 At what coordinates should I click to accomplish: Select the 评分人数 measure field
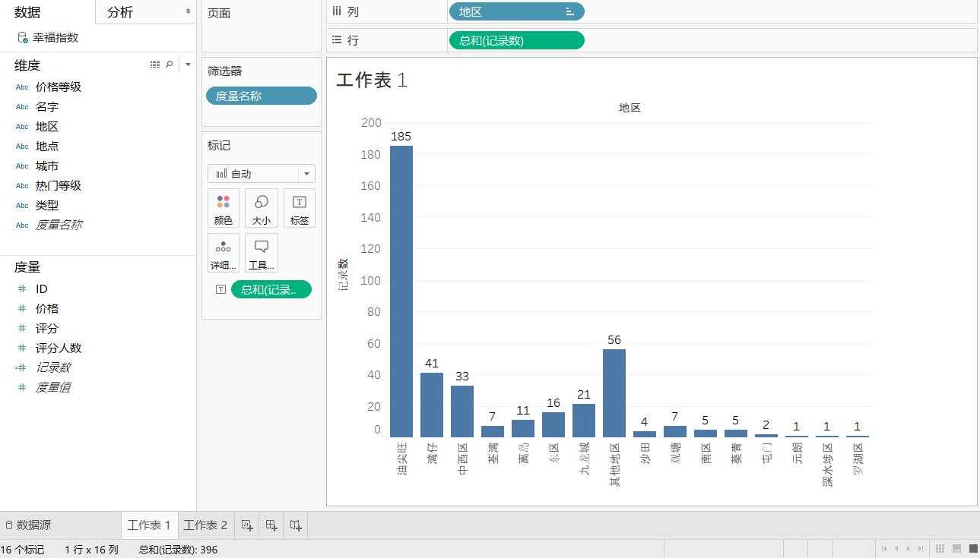click(x=59, y=348)
